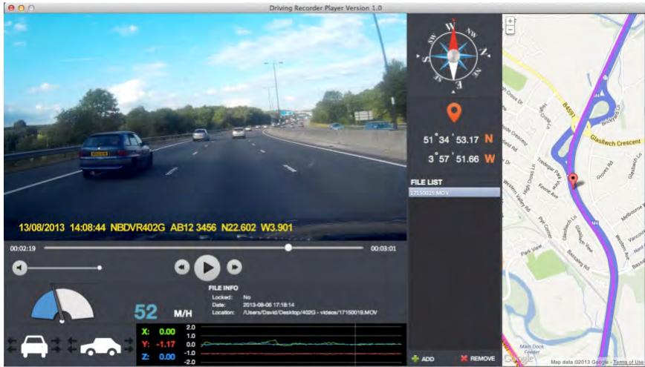Mute audio with the speaker icon
645x367 pixels.
19,268
